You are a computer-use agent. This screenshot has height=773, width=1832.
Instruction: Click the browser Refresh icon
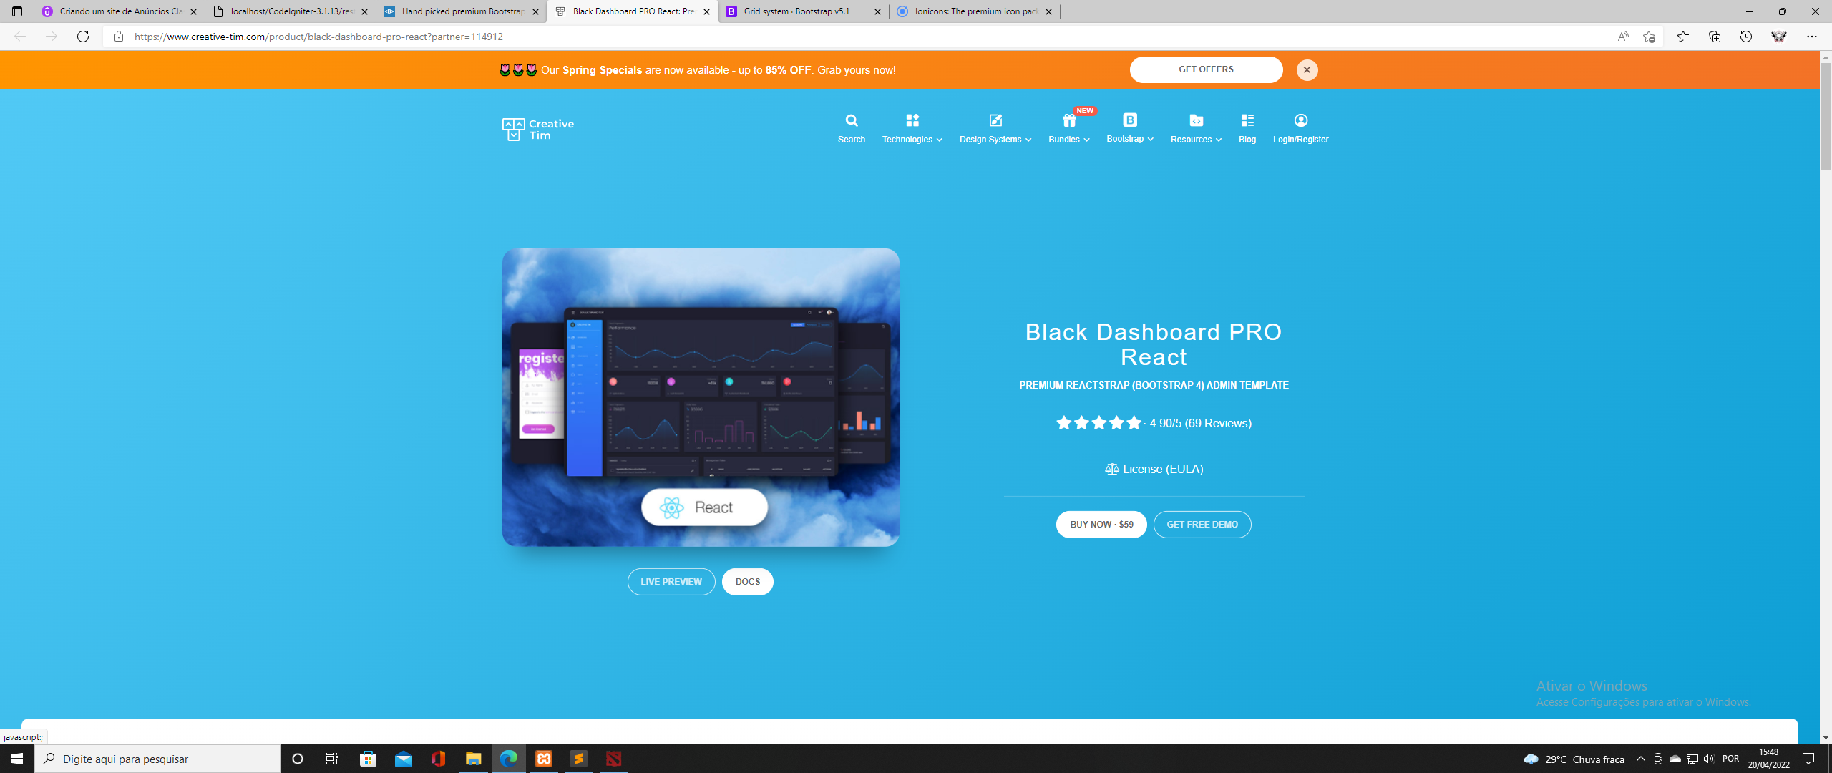tap(83, 37)
